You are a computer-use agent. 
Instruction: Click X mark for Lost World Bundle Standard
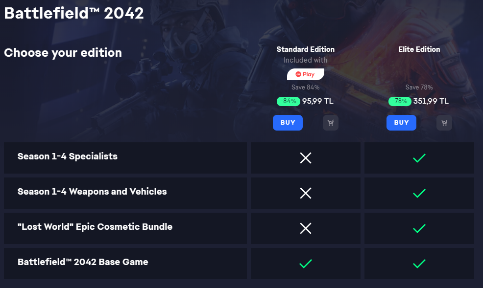point(306,228)
